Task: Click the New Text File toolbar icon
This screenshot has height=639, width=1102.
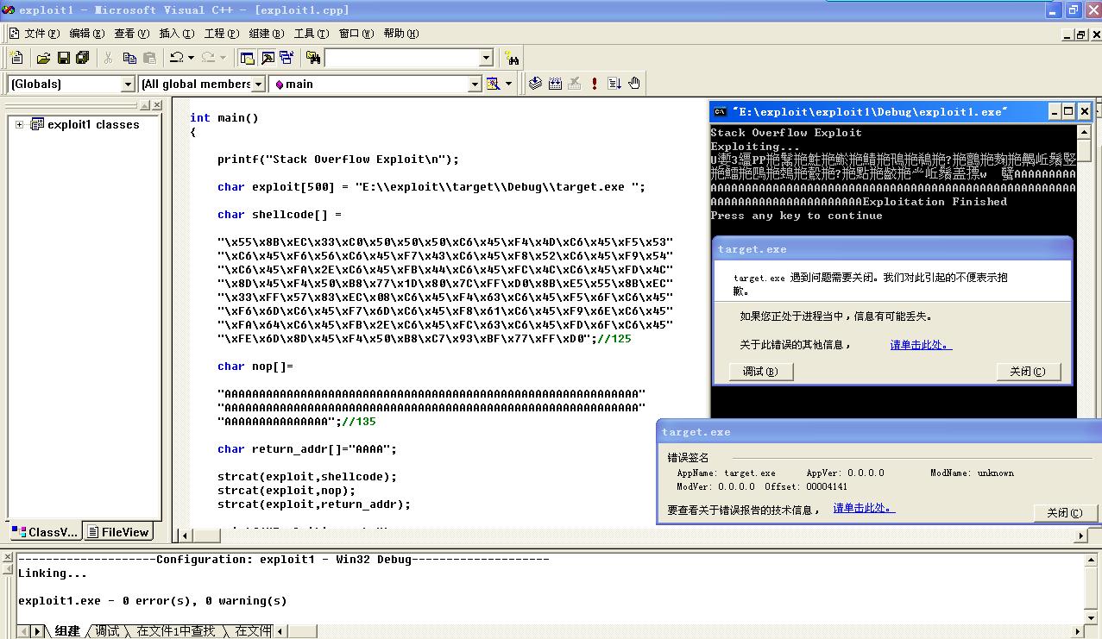Action: [x=16, y=58]
